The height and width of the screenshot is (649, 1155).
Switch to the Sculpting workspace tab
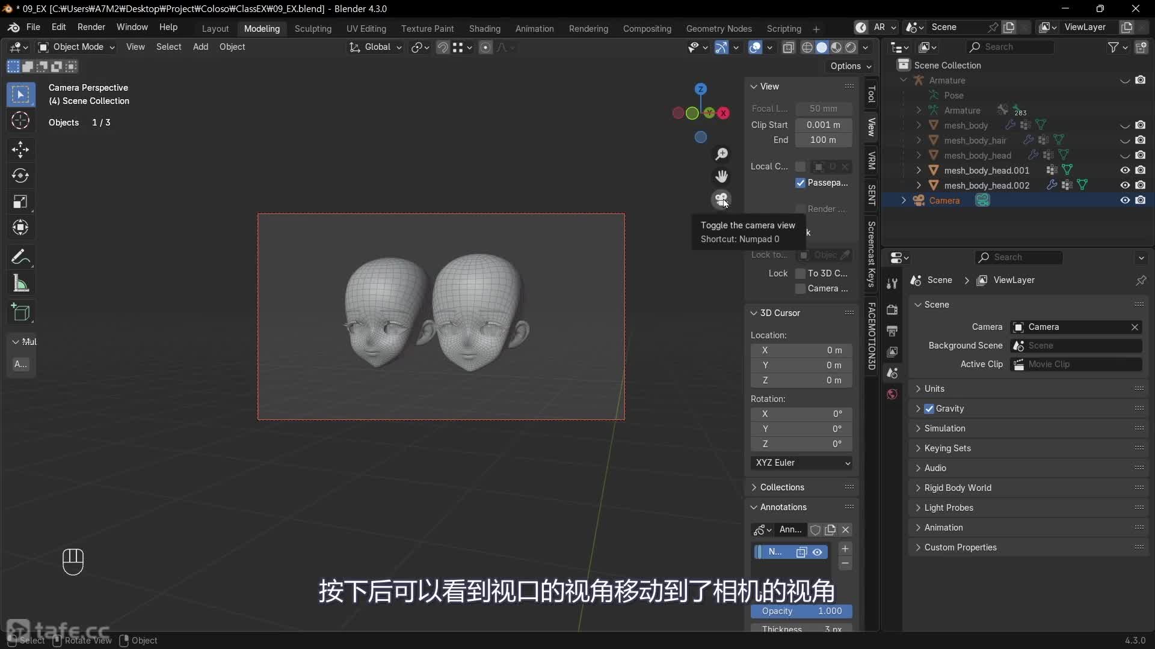(313, 28)
